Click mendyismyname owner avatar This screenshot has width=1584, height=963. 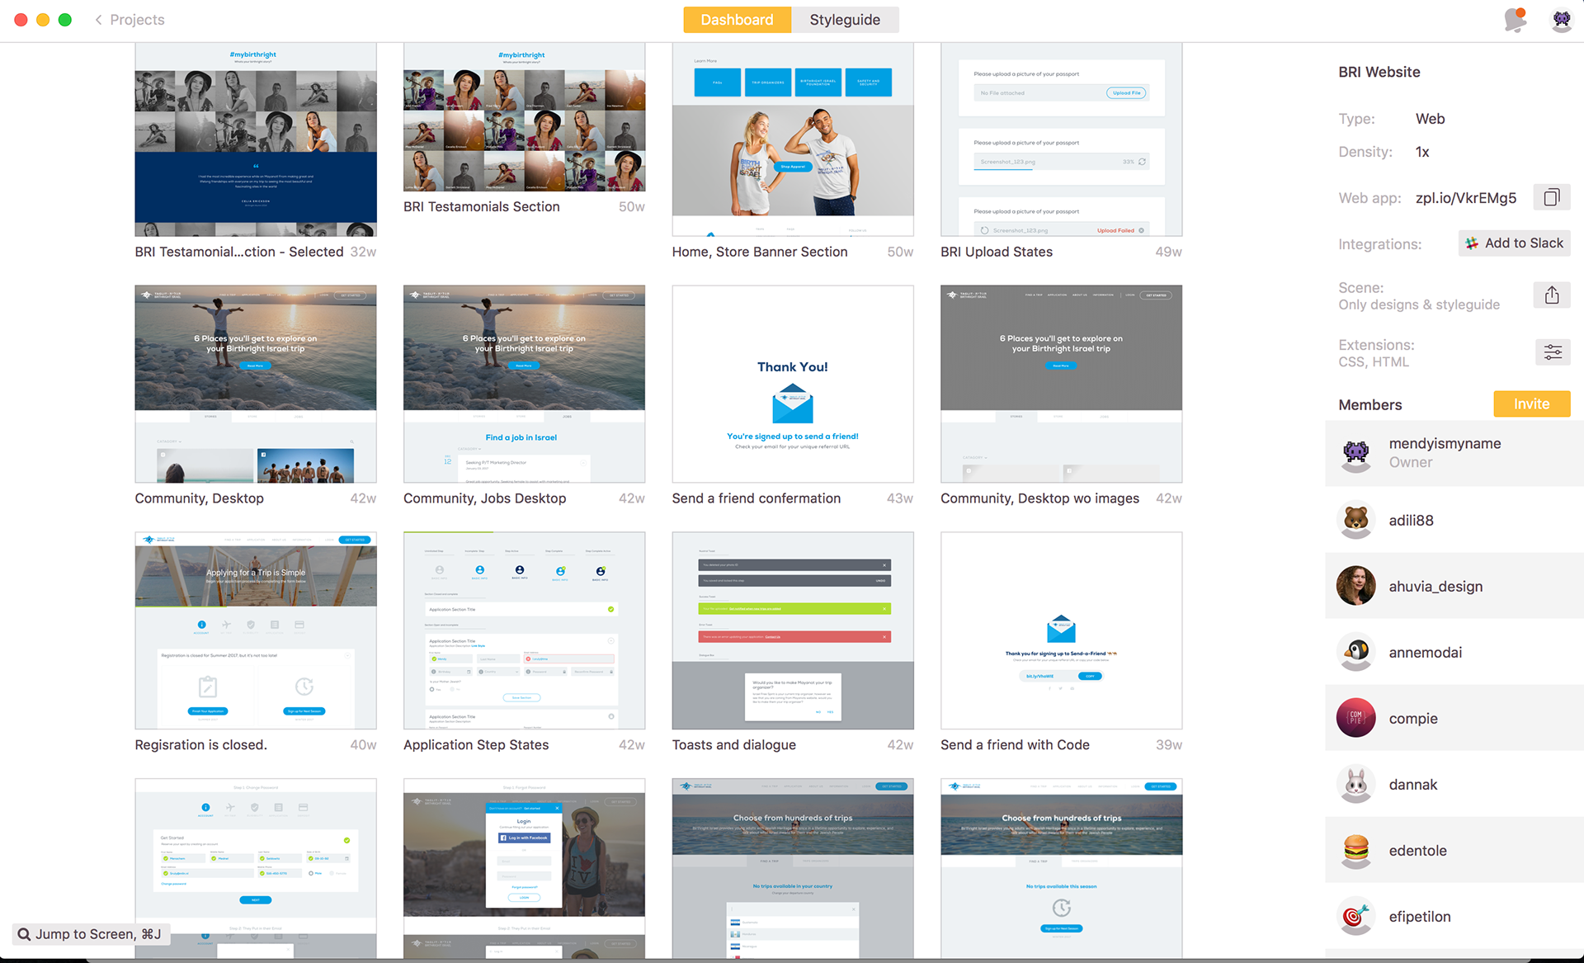click(x=1355, y=453)
